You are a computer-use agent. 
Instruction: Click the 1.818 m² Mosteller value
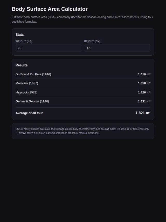[144, 83]
